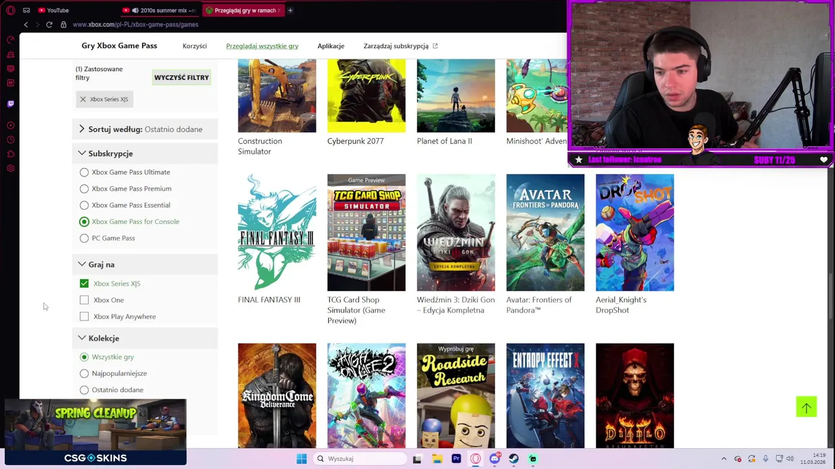Open Twitch icon in Opera sidebar

pyautogui.click(x=10, y=104)
